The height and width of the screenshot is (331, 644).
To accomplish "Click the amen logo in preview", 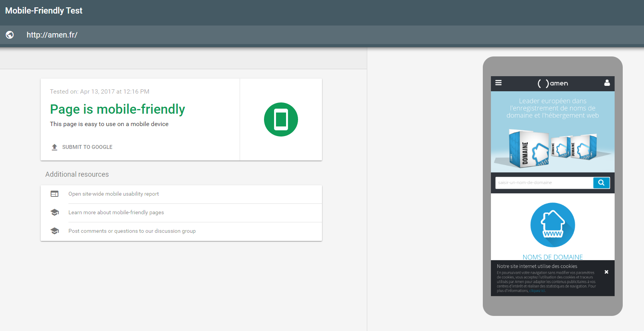I will tap(553, 83).
